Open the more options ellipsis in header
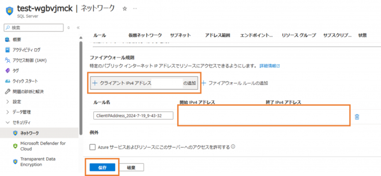Screen dimensions: 381x176 [x=135, y=8]
